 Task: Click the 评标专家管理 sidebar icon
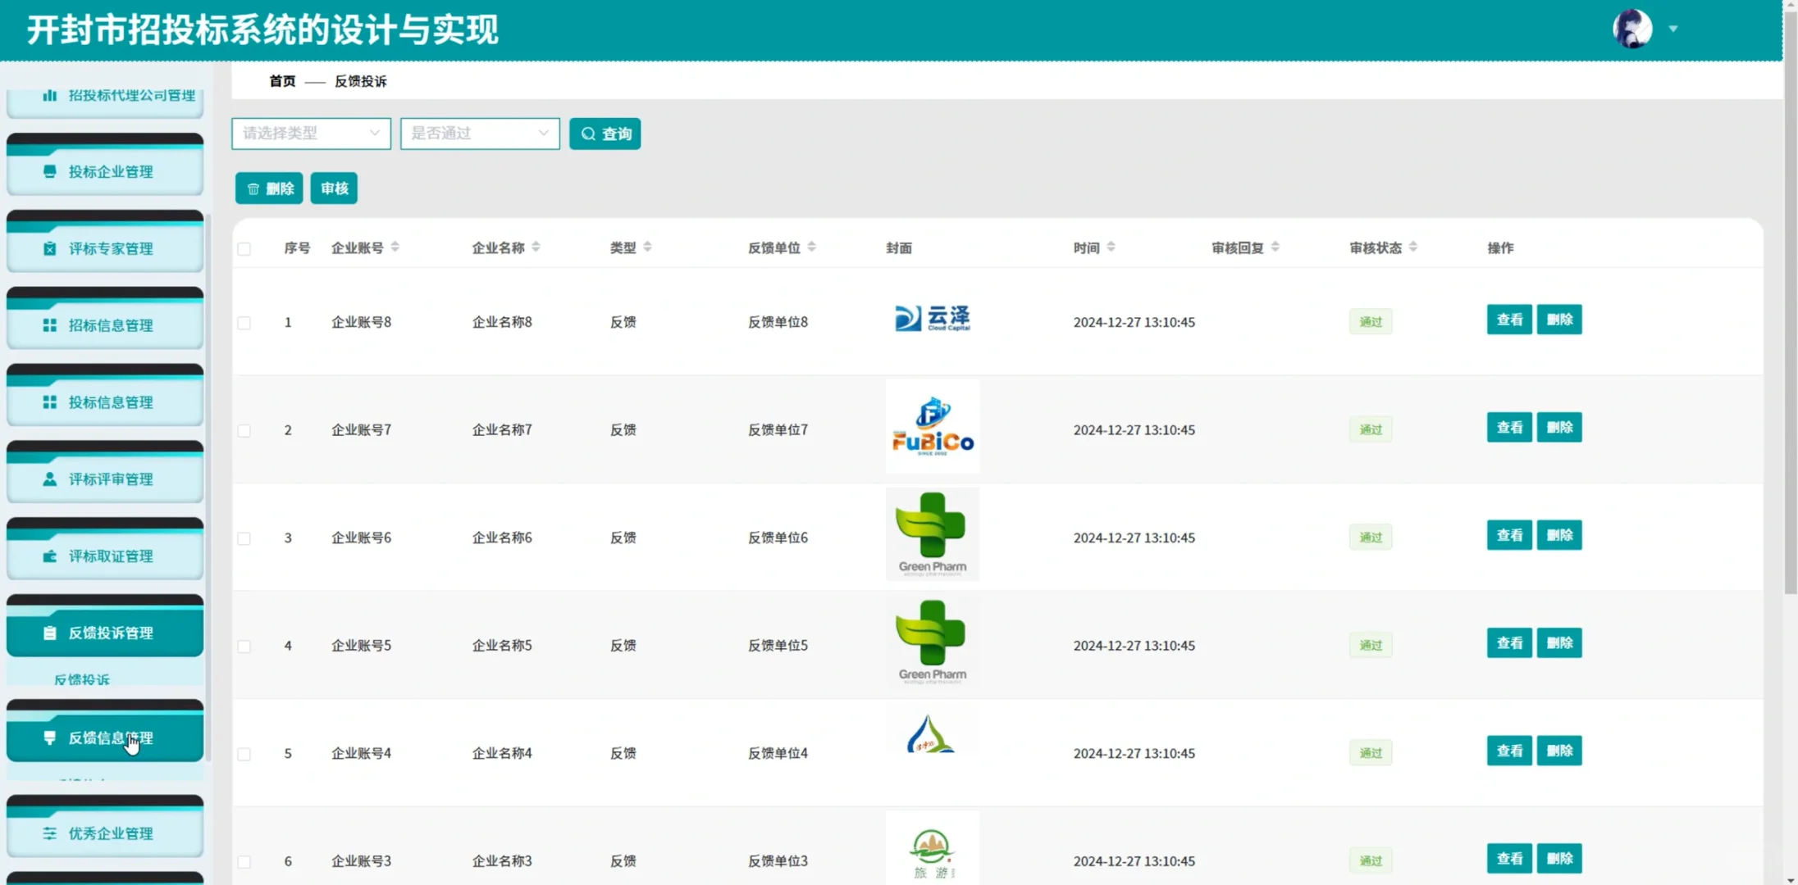(48, 248)
